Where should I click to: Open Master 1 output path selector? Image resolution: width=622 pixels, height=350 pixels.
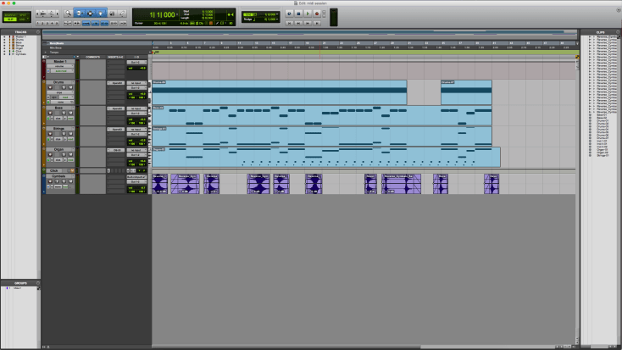pyautogui.click(x=135, y=63)
